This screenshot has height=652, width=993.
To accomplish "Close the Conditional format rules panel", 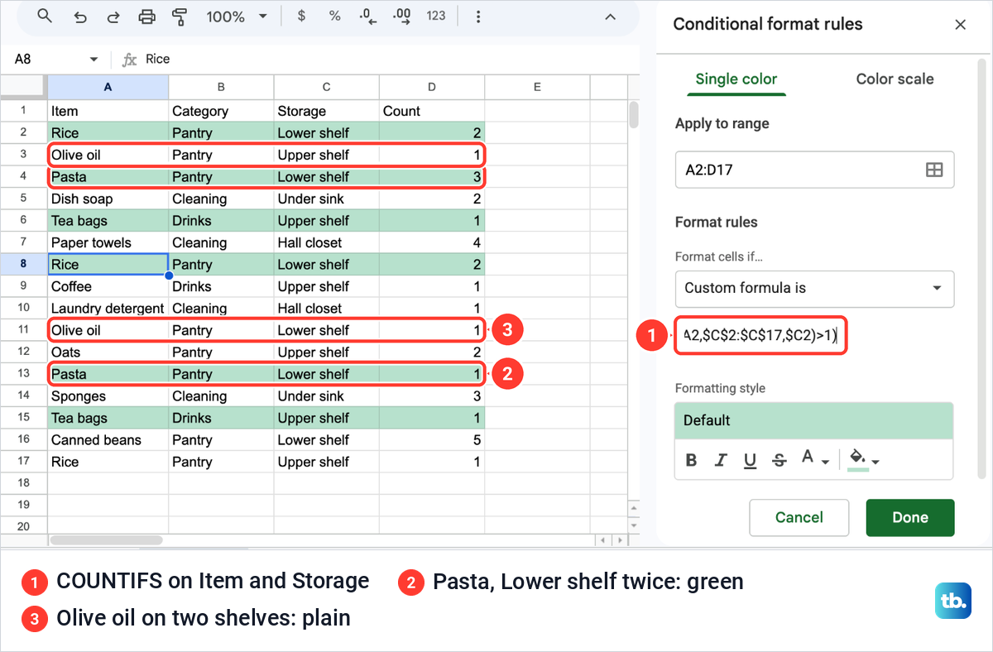I will tap(961, 25).
